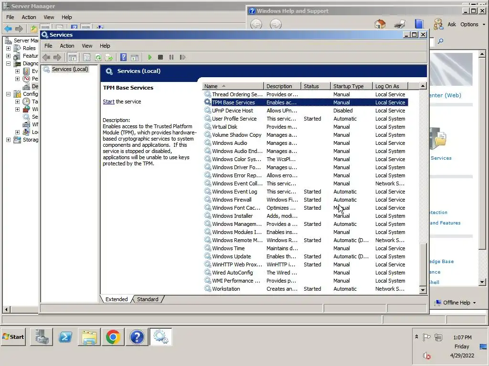Image resolution: width=489 pixels, height=366 pixels.
Task: Open Server Manager's View menu
Action: 49,17
